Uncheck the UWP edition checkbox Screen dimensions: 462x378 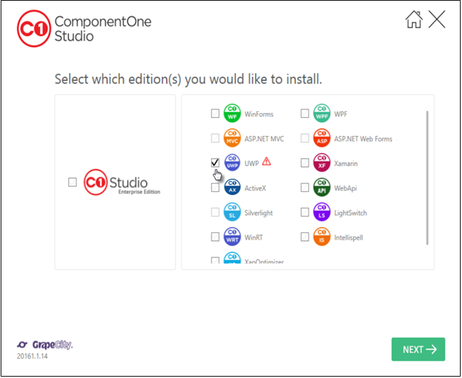(215, 163)
